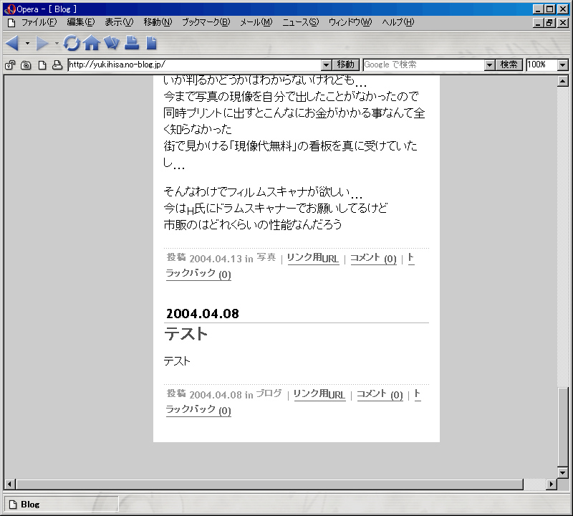Open the 編集(E) menu

coord(81,22)
